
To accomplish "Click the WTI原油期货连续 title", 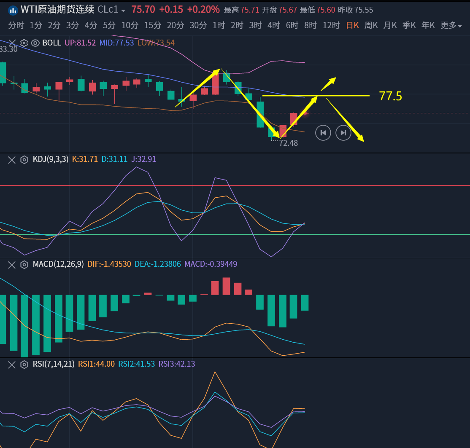I will tap(57, 10).
